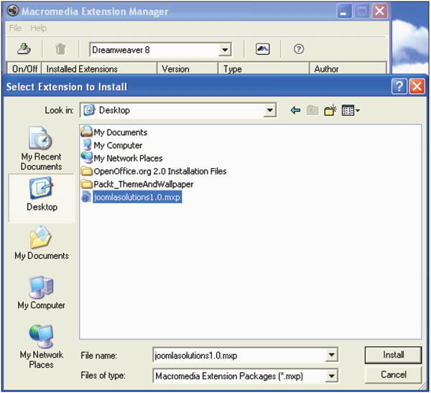431x393 pixels.
Task: Expand the Files of type dropdown
Action: (x=331, y=376)
